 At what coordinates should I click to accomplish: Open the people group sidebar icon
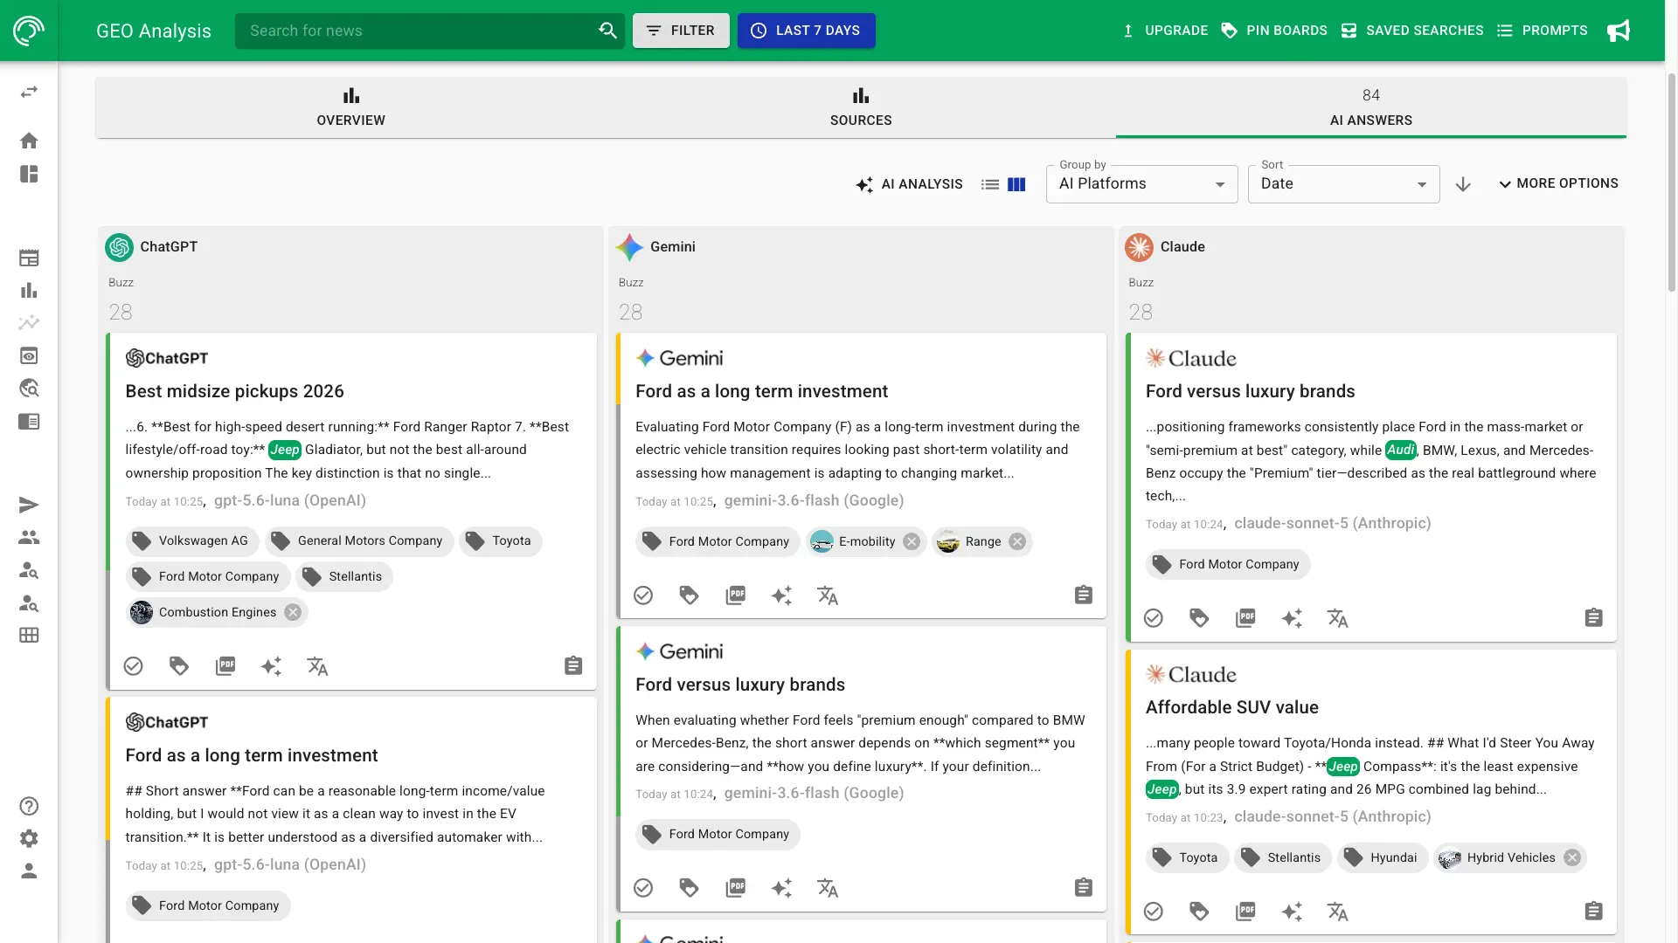[x=29, y=537]
